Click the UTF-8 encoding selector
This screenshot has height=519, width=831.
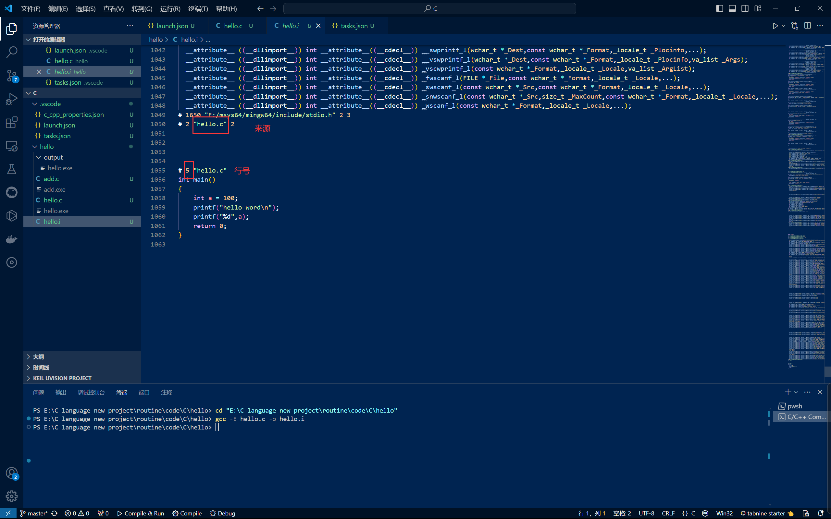(x=646, y=513)
